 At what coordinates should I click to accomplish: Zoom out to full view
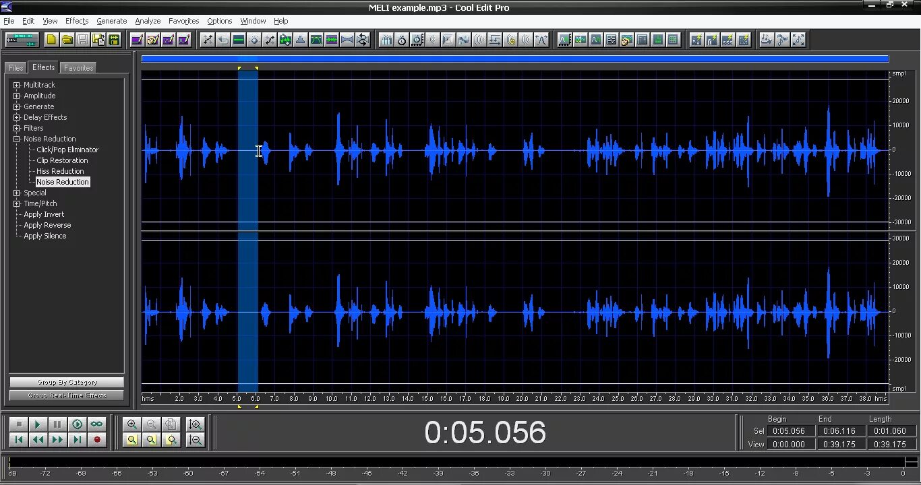tap(169, 425)
